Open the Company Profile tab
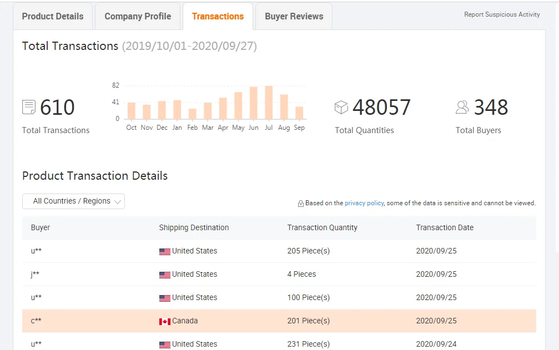 [x=138, y=17]
